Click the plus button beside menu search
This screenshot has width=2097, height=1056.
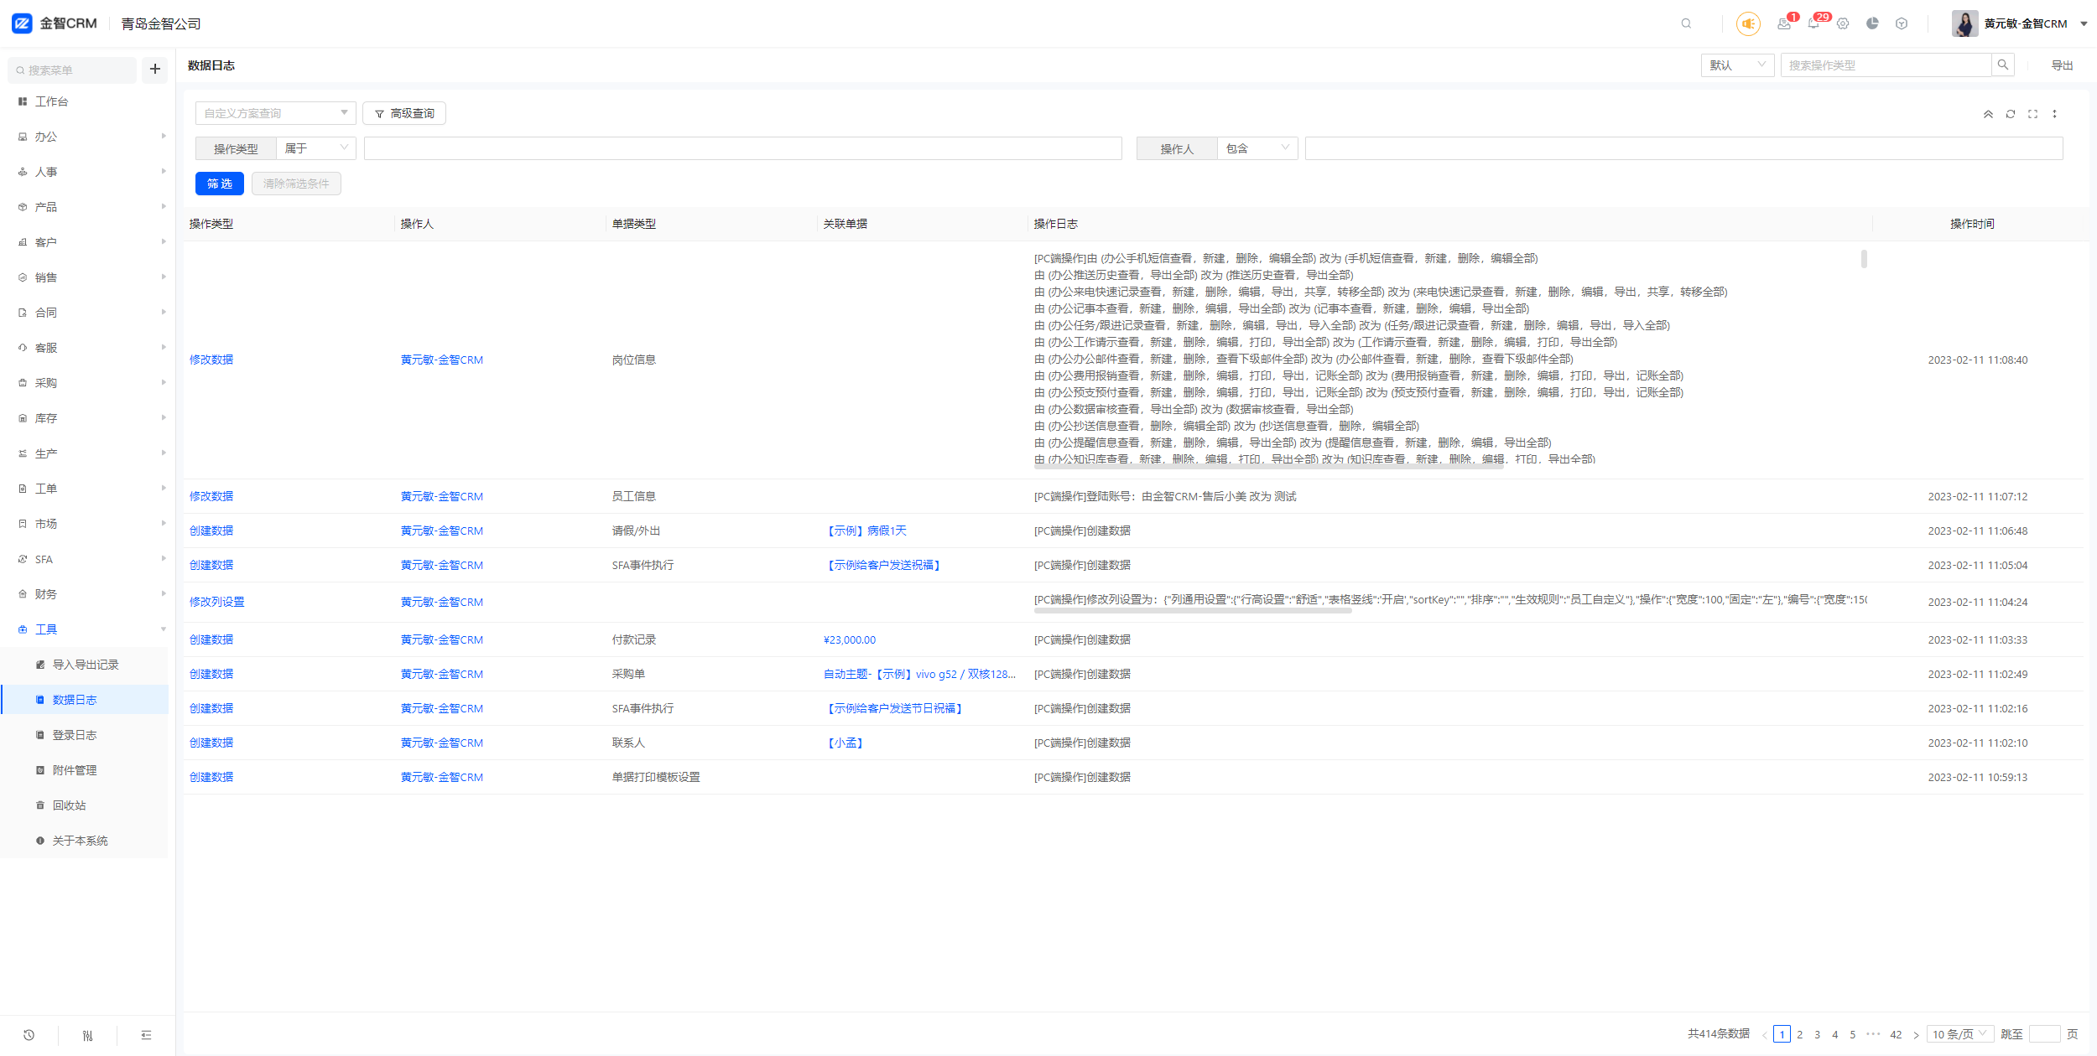(155, 70)
